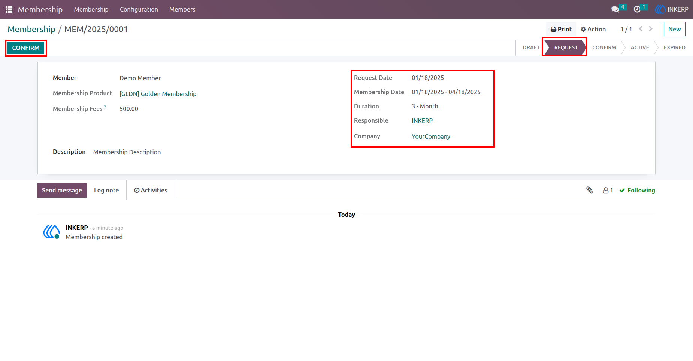Viewport: 693px width, 361px height.
Task: Click the Membership app title
Action: tap(40, 9)
